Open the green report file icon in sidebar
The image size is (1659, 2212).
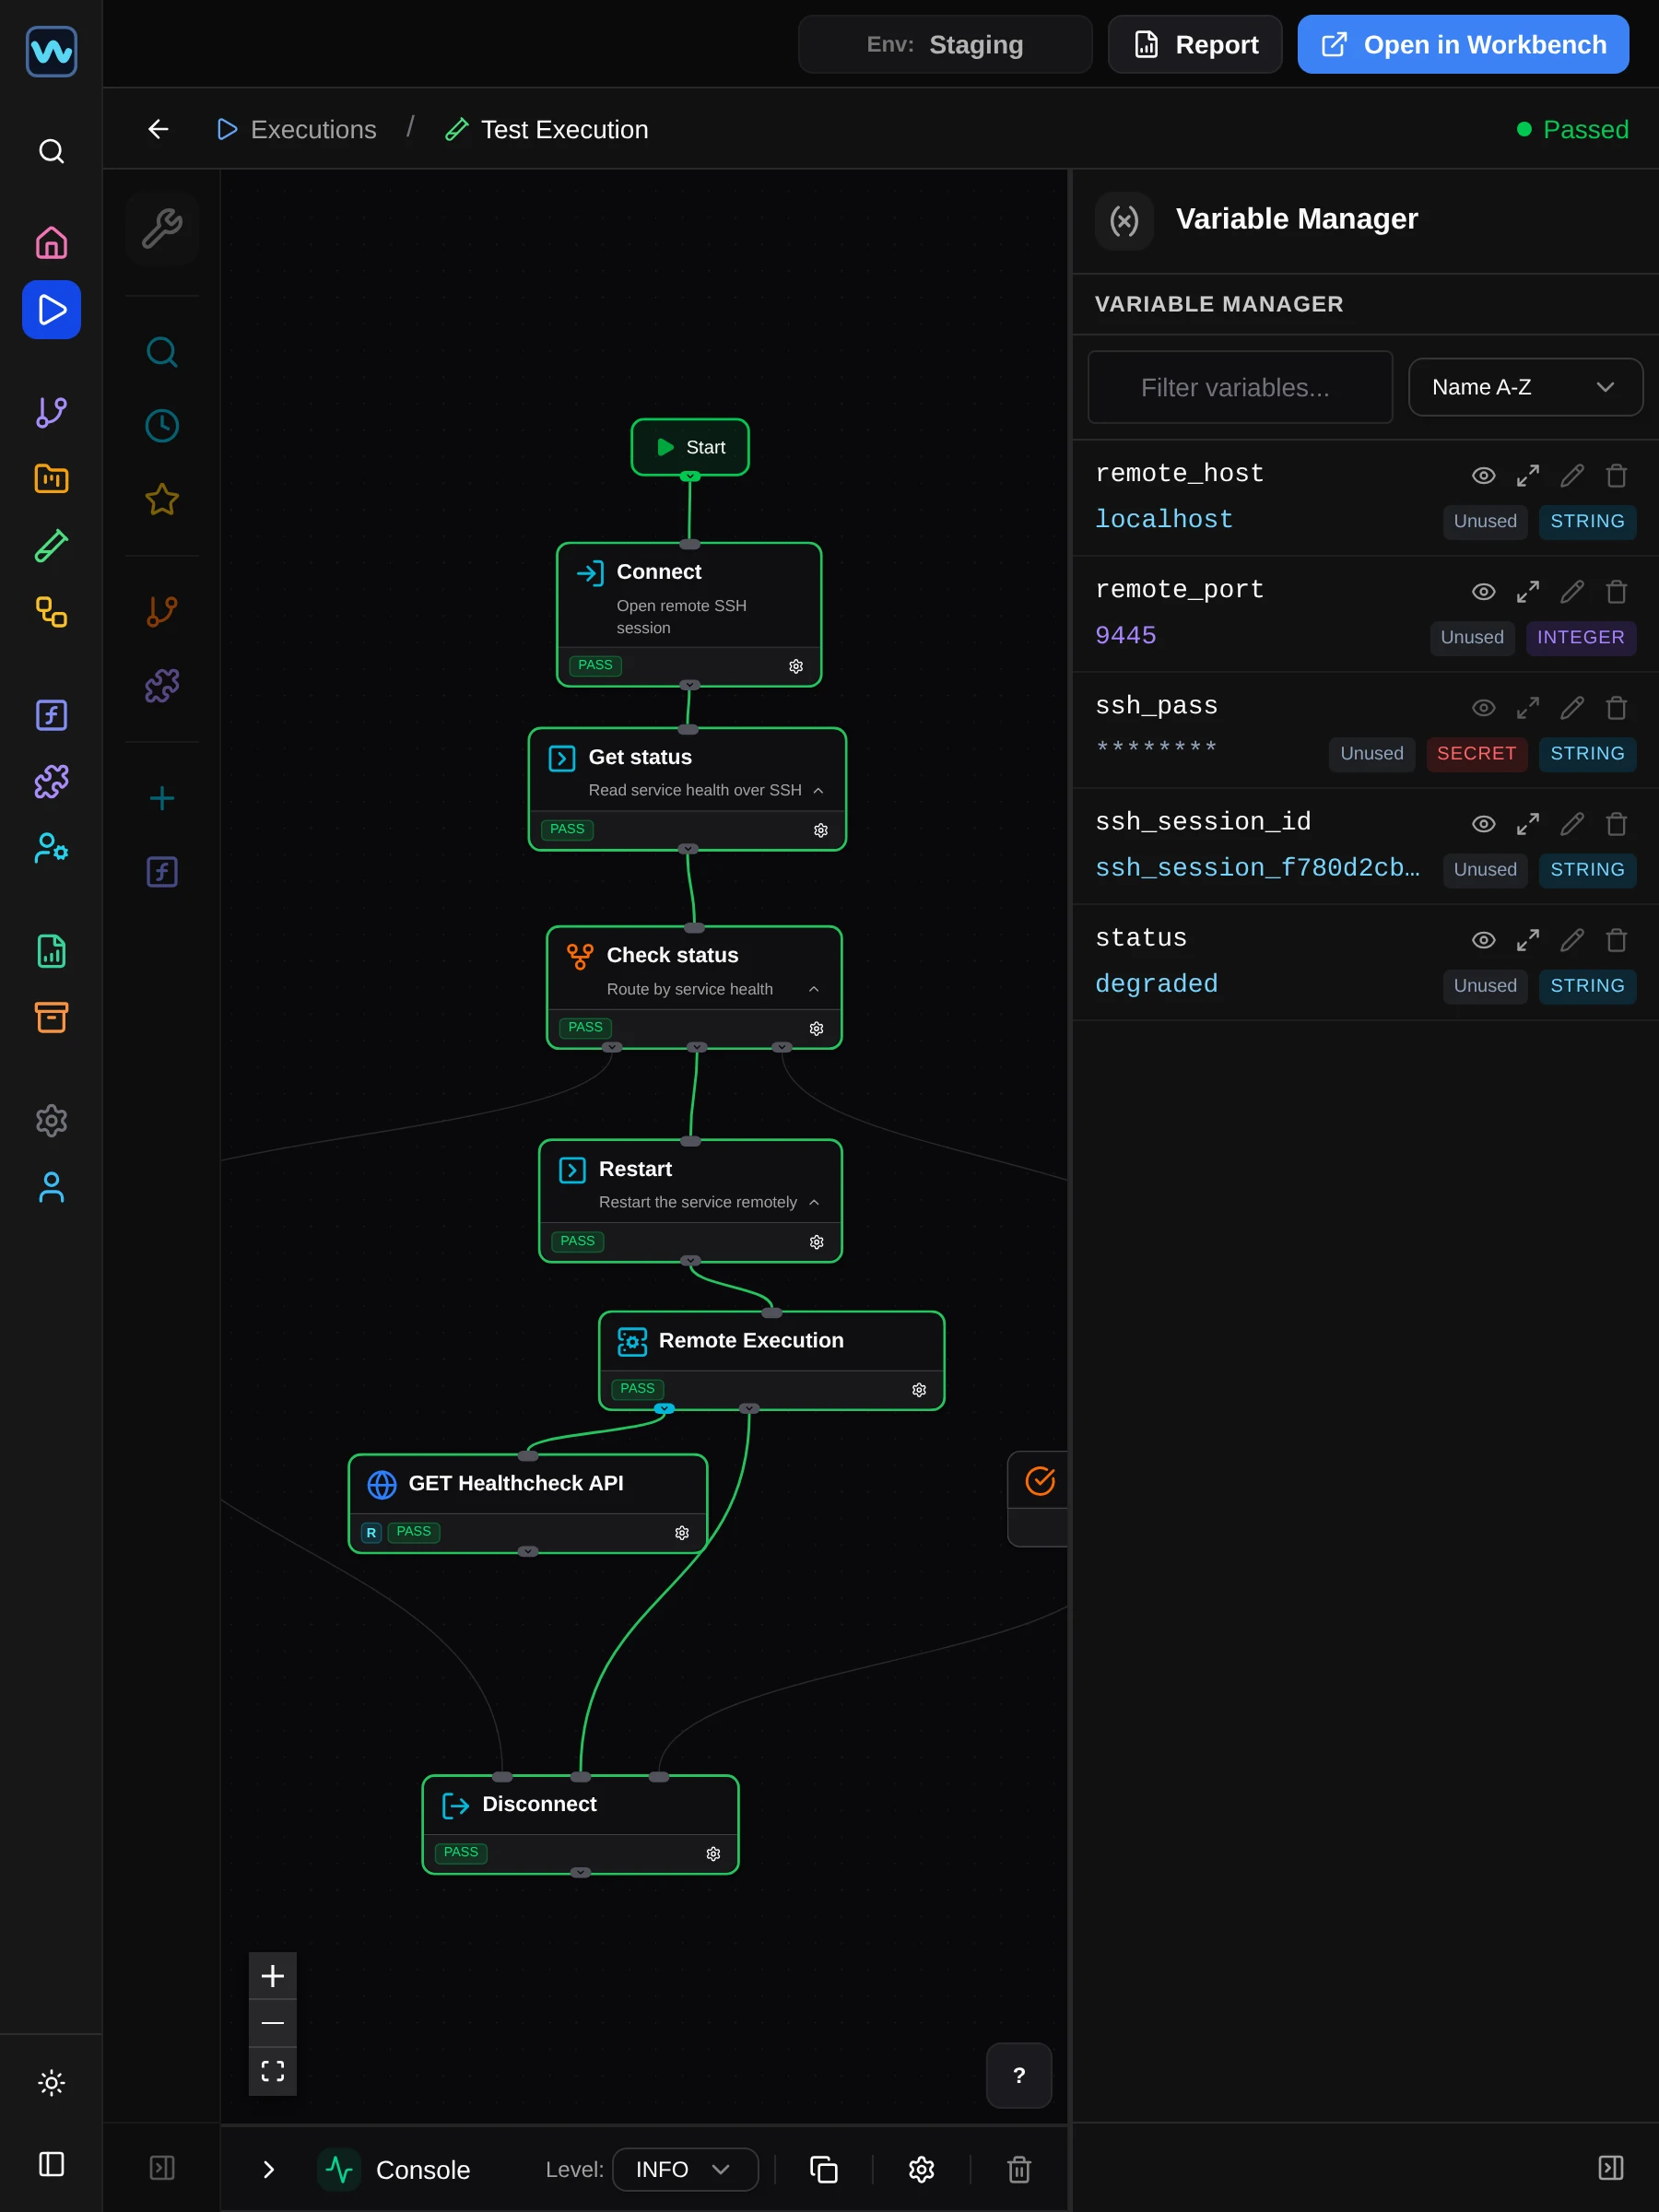click(x=51, y=951)
